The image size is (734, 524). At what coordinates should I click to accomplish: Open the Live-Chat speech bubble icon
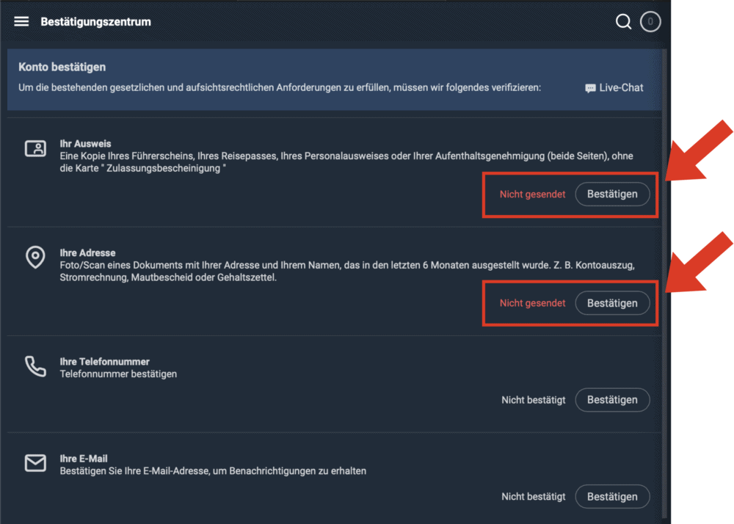pos(589,87)
